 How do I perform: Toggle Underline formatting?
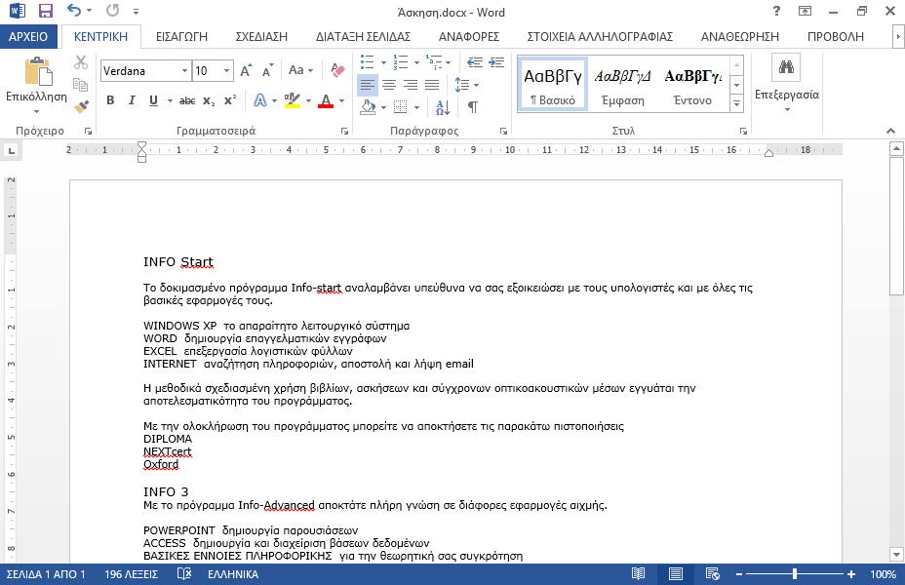153,100
